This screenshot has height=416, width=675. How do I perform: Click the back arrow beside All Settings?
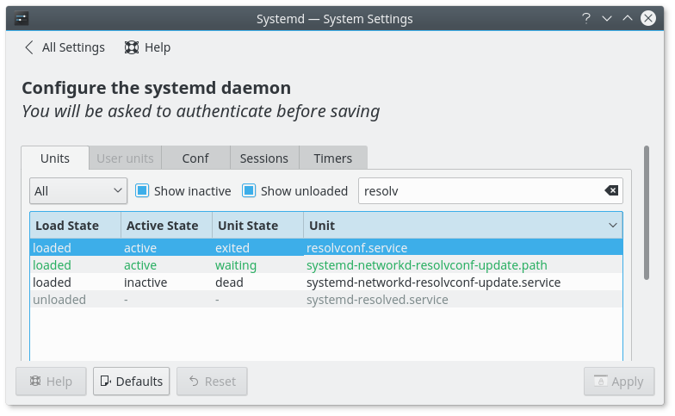point(29,47)
